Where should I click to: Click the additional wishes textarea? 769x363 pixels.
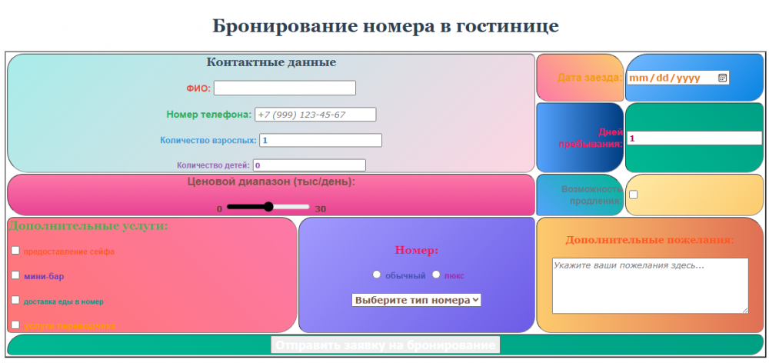pyautogui.click(x=651, y=285)
